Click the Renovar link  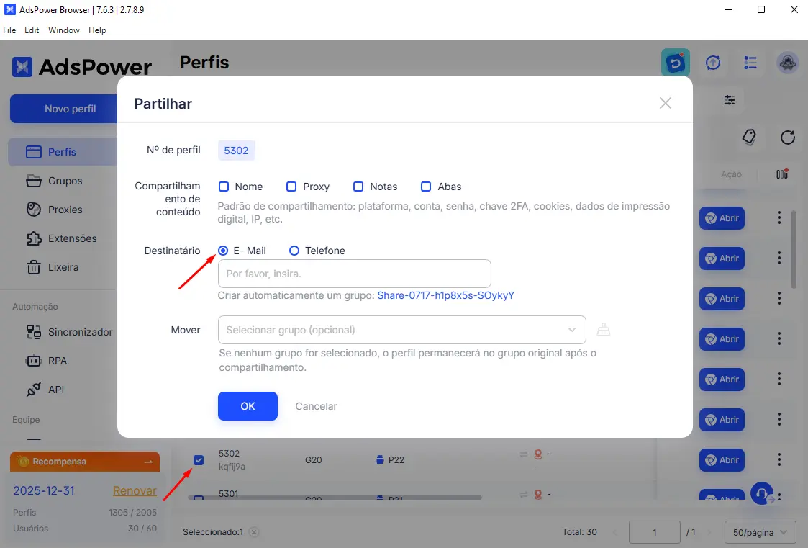[135, 491]
